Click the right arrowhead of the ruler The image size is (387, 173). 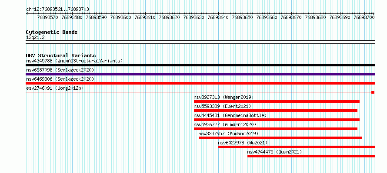374,13
